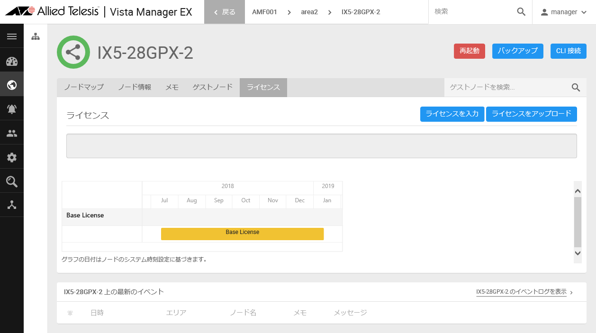
Task: Click the bottom sidebar node tool icon
Action: [x=11, y=205]
